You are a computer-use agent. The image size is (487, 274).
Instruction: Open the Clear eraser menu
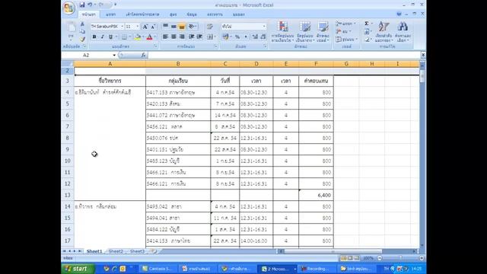pyautogui.click(x=368, y=40)
